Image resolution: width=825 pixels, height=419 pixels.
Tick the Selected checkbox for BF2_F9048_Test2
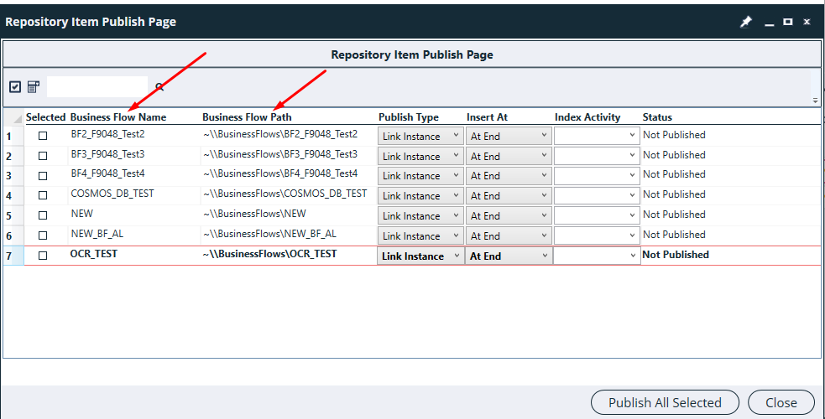[x=43, y=136]
